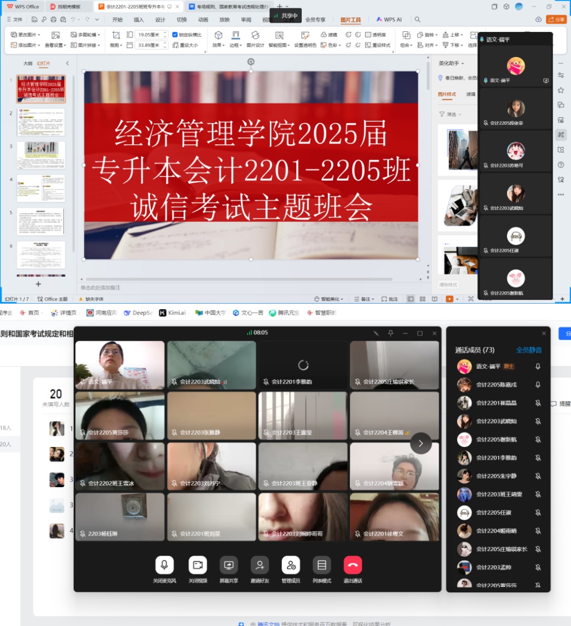Toggle the 透明度 checkbox in ribbon
This screenshot has height=626, width=571.
[368, 35]
